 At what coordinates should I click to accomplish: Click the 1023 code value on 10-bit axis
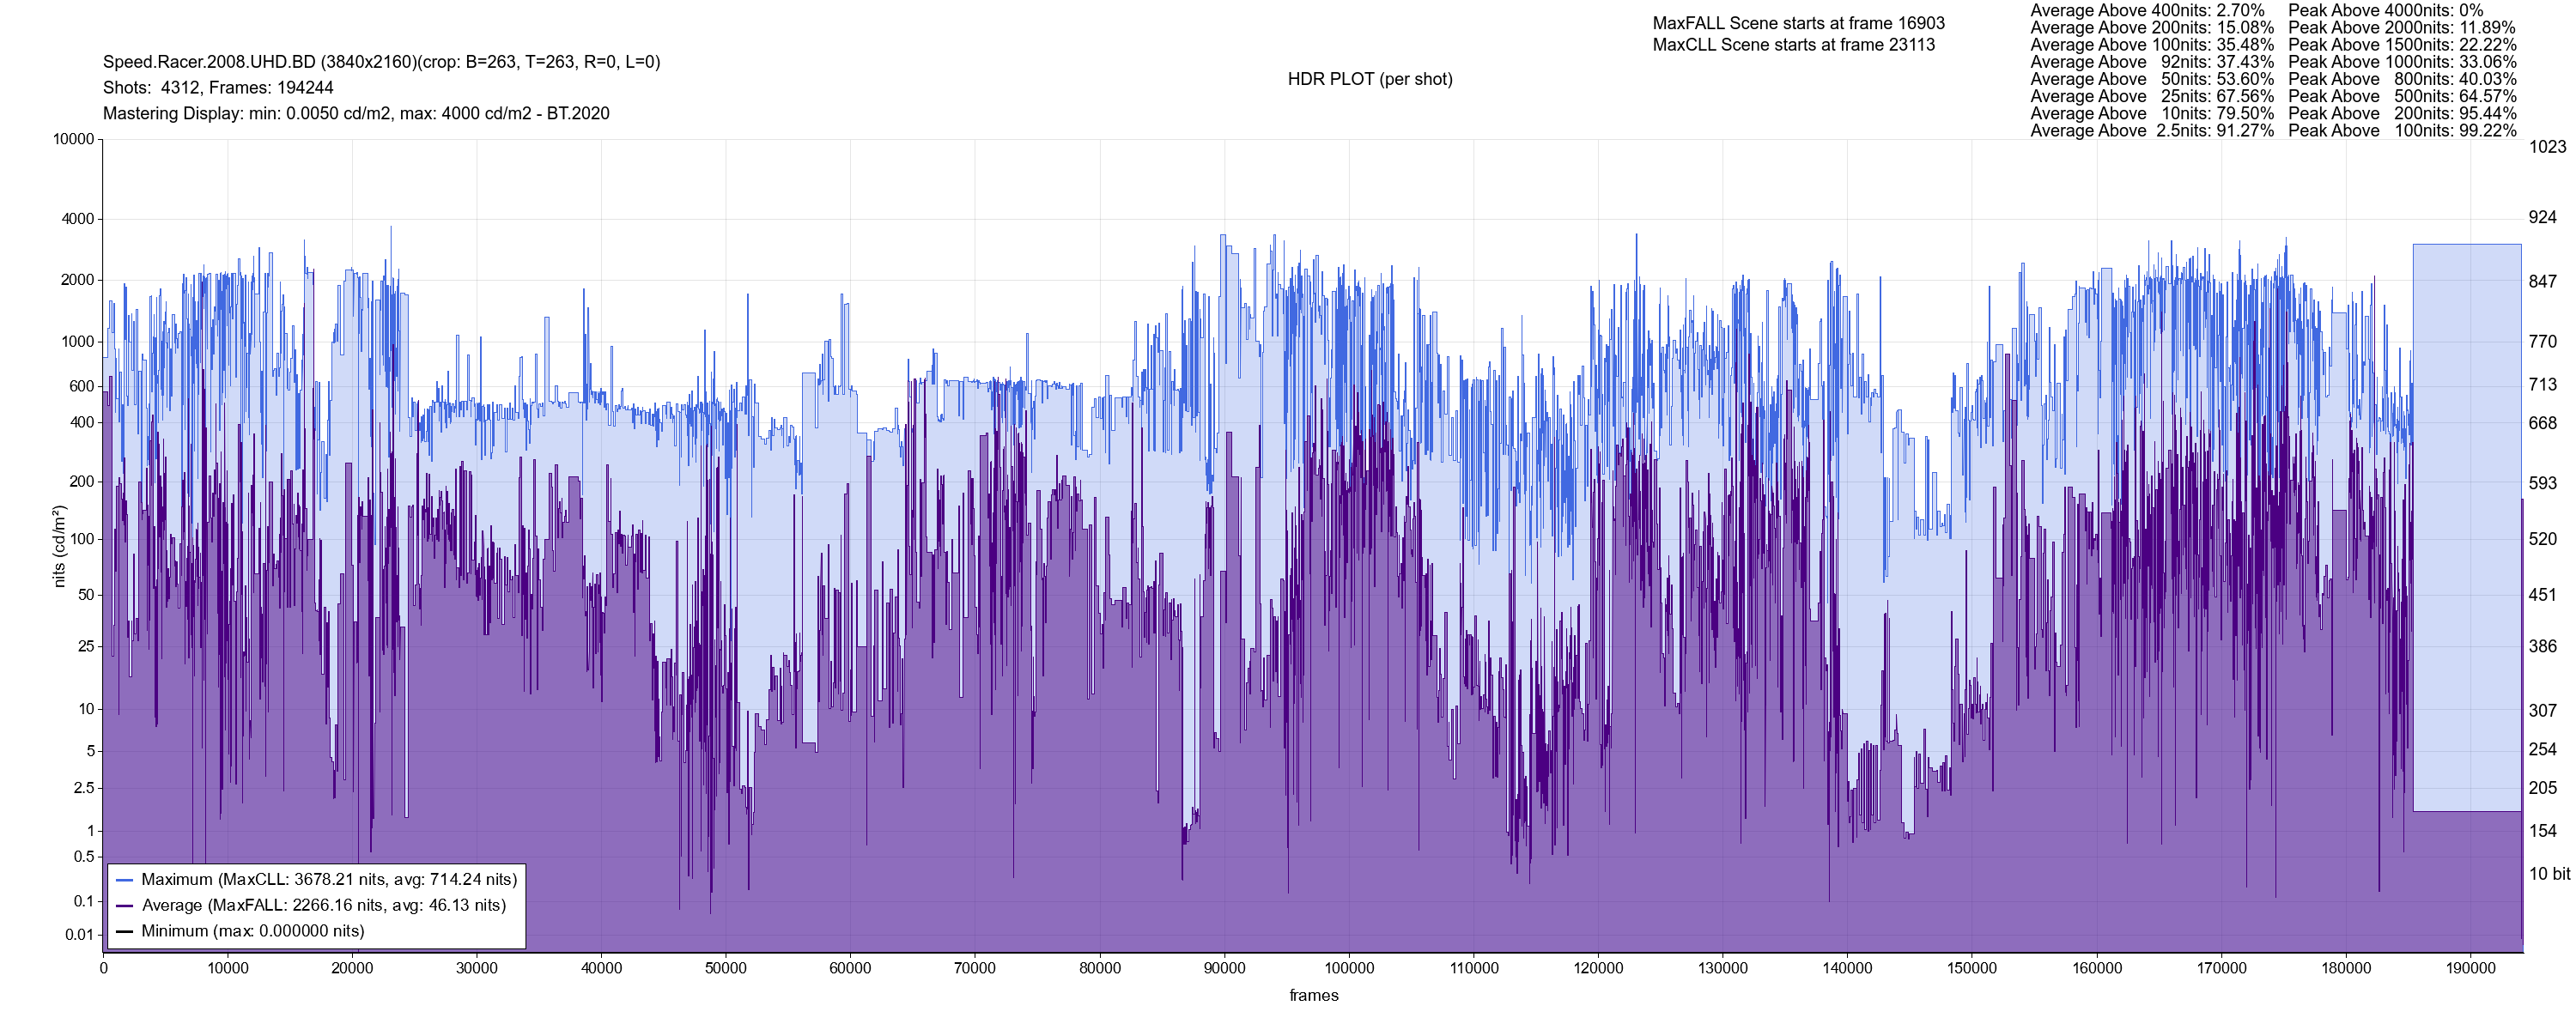2547,147
